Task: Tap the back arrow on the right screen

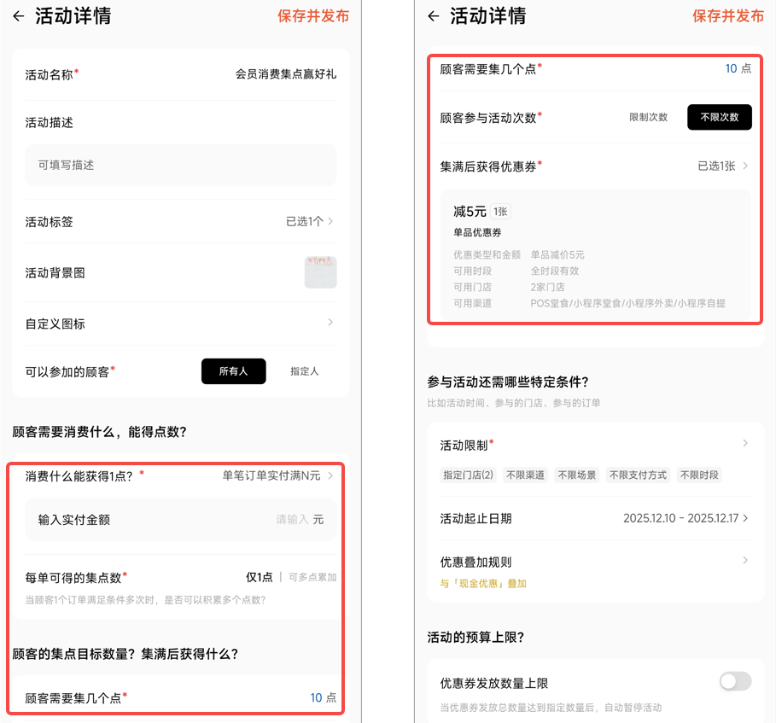Action: (x=434, y=16)
